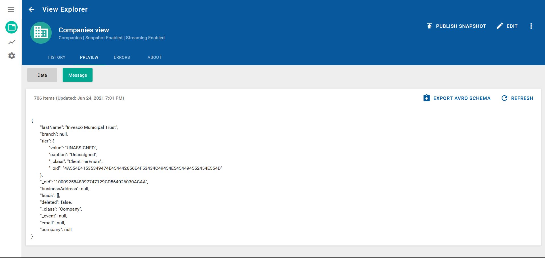Collapse the displayed company record
This screenshot has width=545, height=258.
click(32, 120)
